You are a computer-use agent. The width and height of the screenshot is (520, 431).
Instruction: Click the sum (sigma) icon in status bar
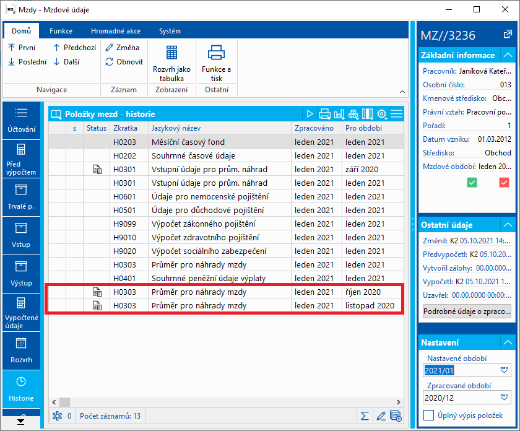click(x=365, y=416)
